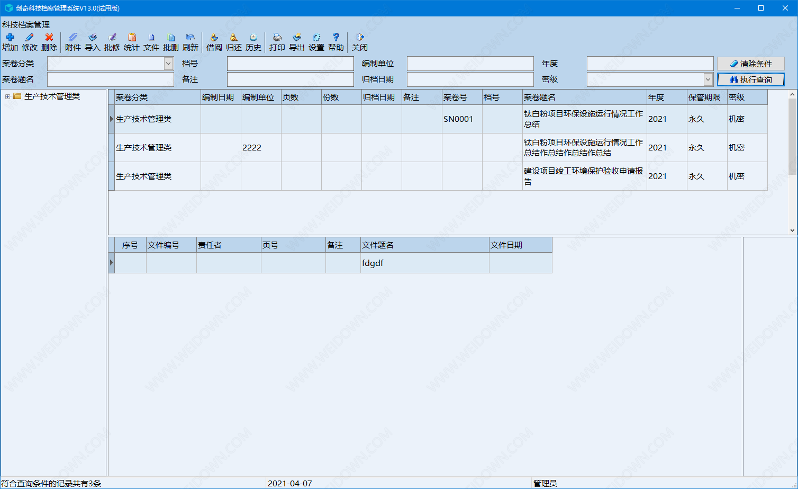
Task: Click the 科技档案管理 menu label
Action: click(26, 25)
